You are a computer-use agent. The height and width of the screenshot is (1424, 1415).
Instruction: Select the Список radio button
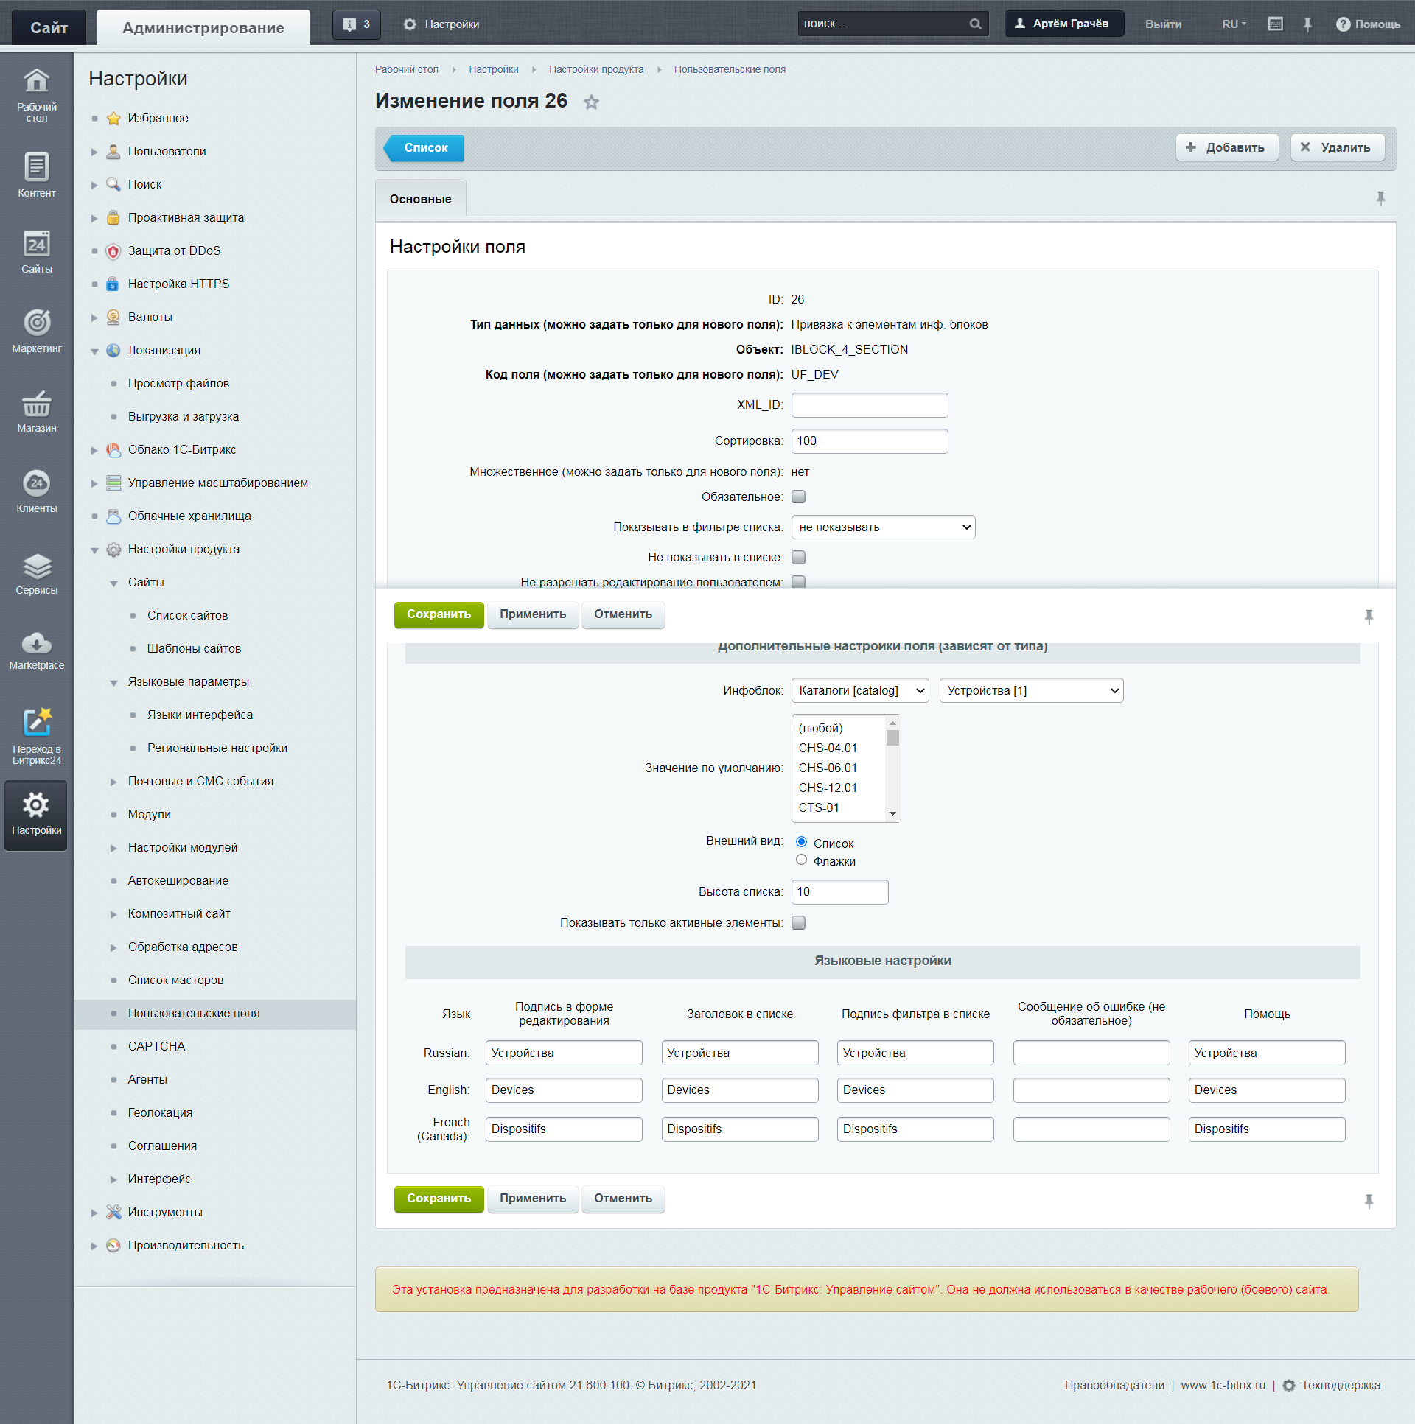tap(801, 842)
